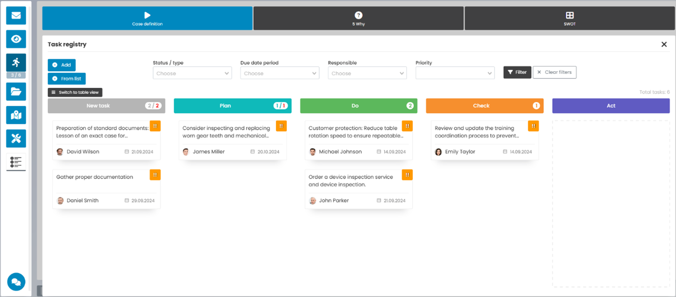Switch to the 5 Why tab
Image resolution: width=676 pixels, height=297 pixels.
[358, 18]
